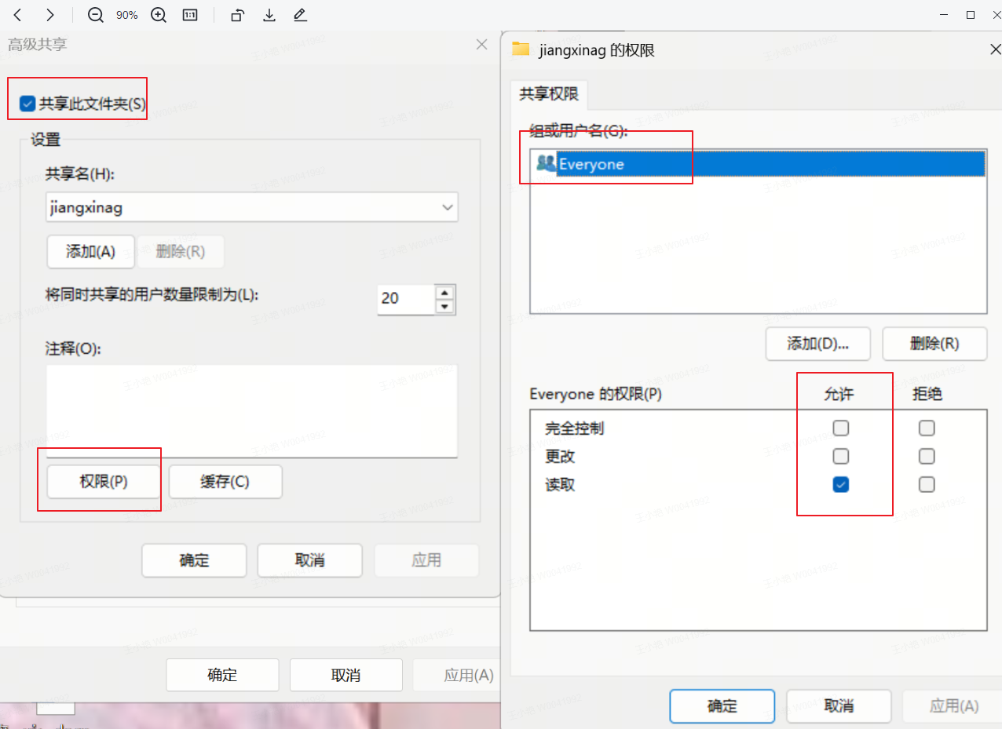Expand the 共享名 dropdown list
Image resolution: width=1002 pixels, height=729 pixels.
448,208
